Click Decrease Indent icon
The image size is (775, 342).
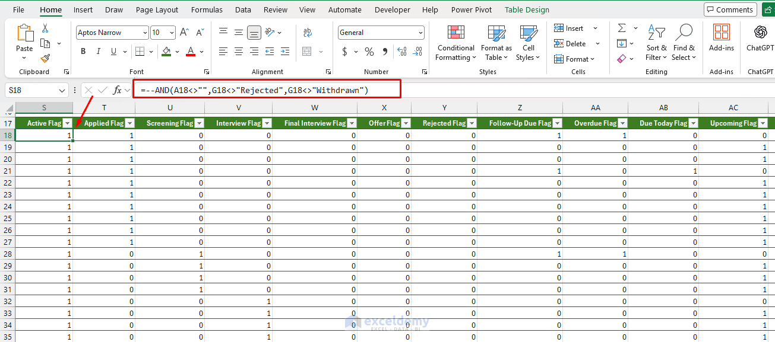tap(270, 52)
